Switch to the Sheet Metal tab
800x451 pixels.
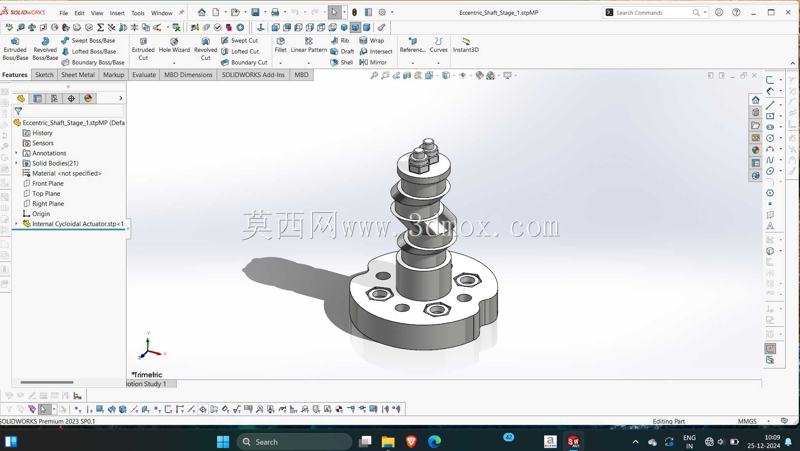click(78, 75)
